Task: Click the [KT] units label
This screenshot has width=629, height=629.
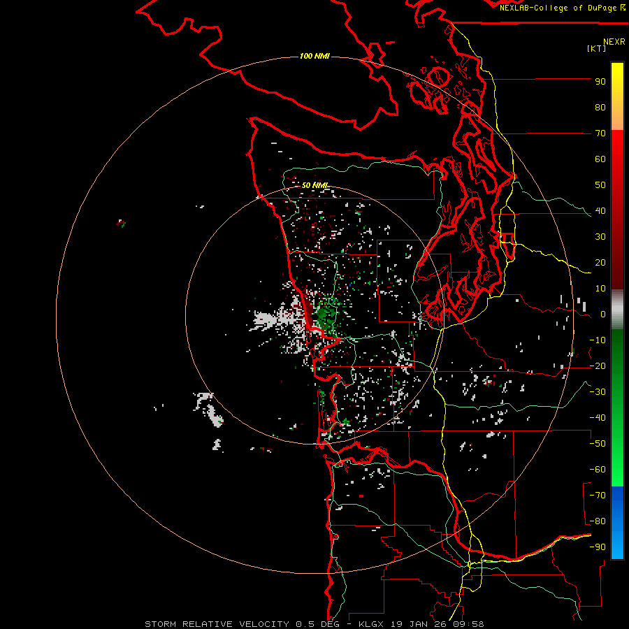Action: click(596, 48)
